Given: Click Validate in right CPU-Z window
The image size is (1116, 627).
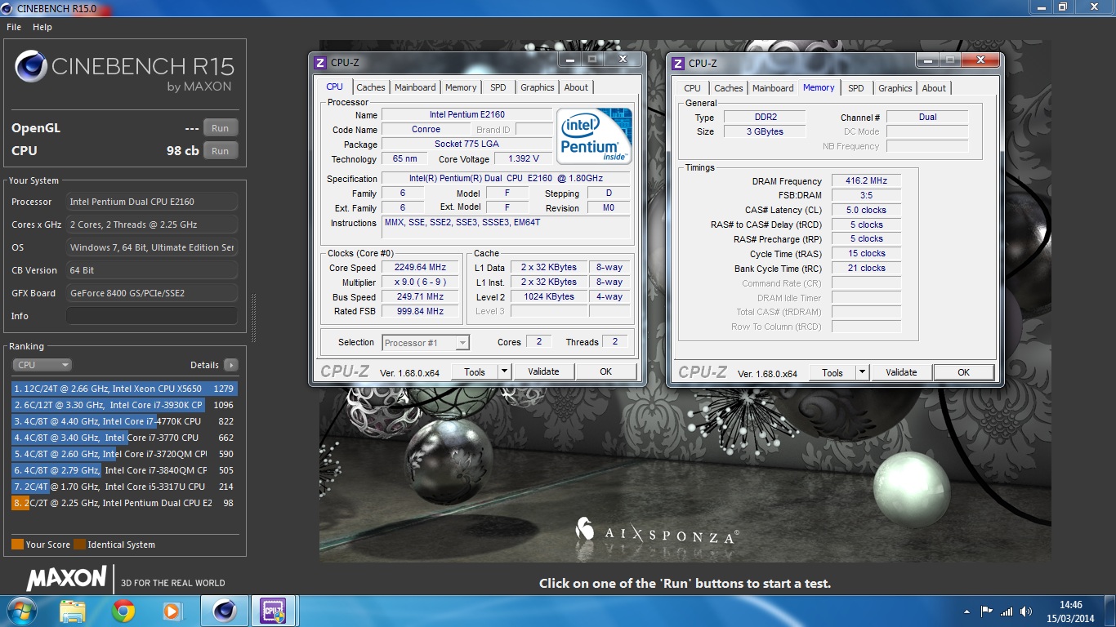Looking at the screenshot, I should 901,372.
